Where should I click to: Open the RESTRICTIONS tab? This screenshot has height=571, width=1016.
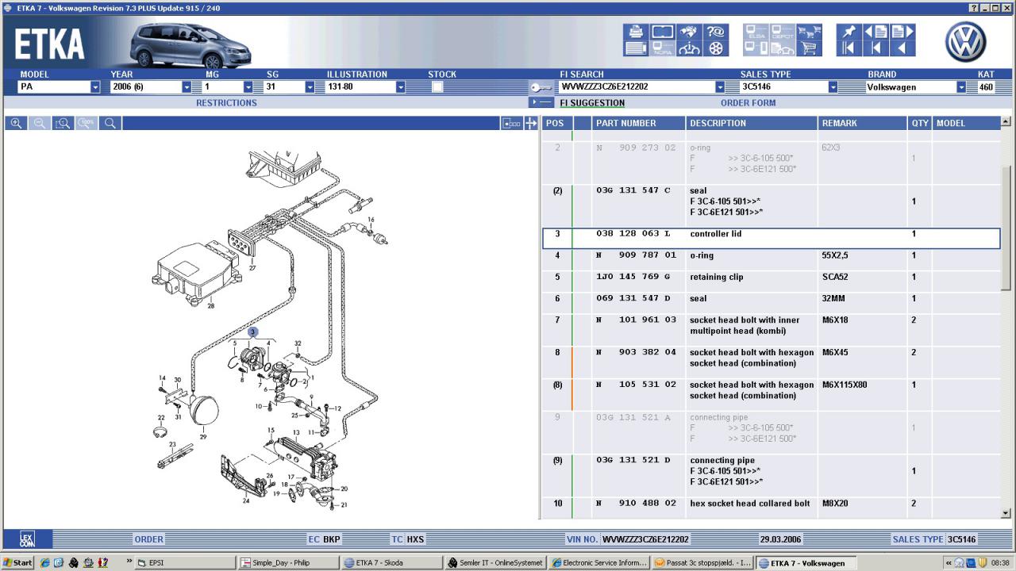point(226,103)
